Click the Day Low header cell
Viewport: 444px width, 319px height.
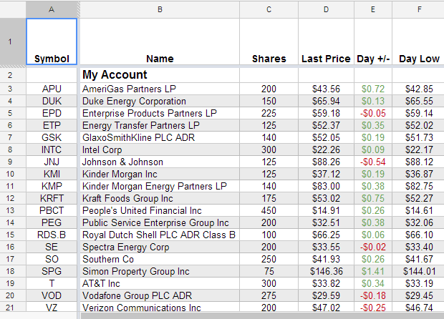[x=418, y=42]
